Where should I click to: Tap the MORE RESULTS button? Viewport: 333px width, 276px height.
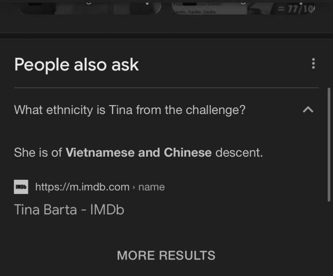pyautogui.click(x=166, y=255)
